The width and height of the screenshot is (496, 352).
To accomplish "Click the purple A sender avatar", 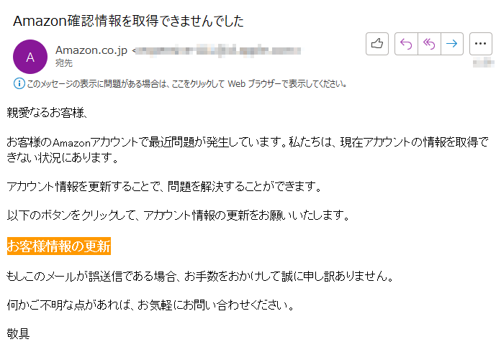I will click(x=30, y=57).
